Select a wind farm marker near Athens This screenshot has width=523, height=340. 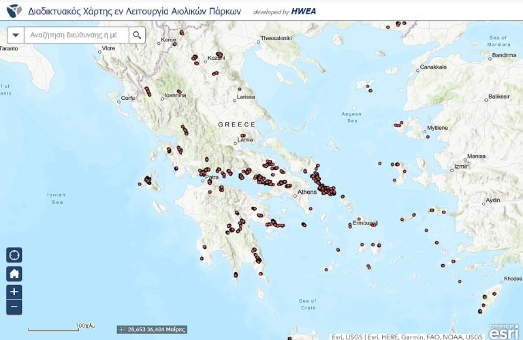pos(323,188)
